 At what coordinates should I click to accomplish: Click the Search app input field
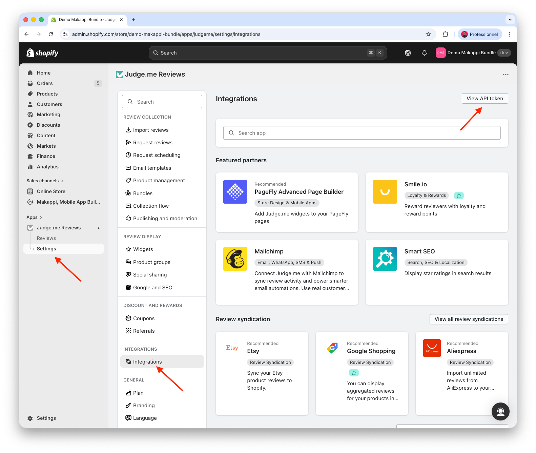tap(362, 133)
